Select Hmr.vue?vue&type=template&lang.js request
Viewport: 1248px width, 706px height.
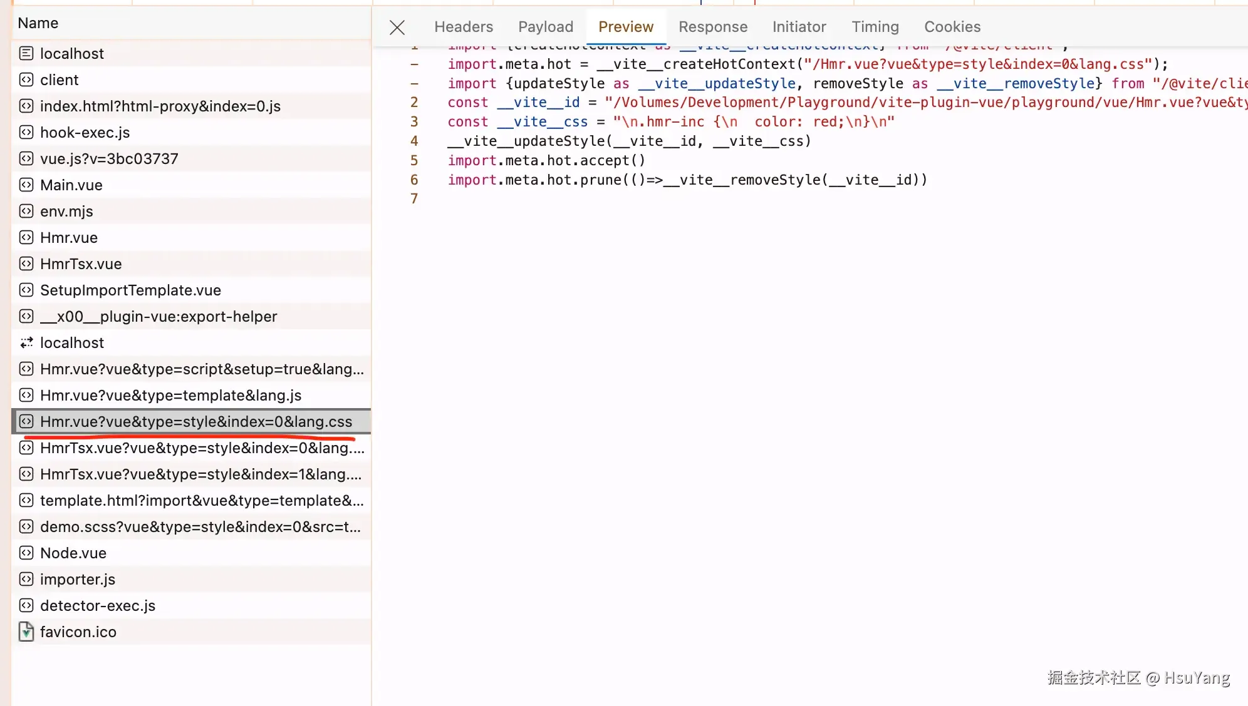click(x=191, y=395)
